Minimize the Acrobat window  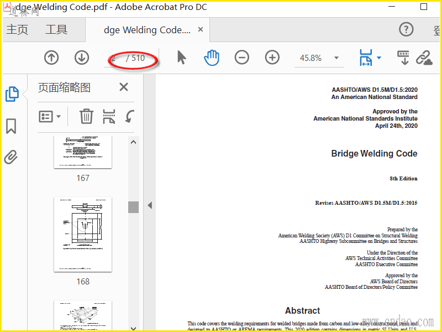pyautogui.click(x=392, y=7)
